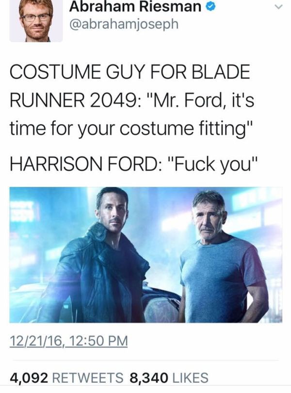Click the "time for your costume fitting" line
This screenshot has height=393, width=291.
pos(130,129)
